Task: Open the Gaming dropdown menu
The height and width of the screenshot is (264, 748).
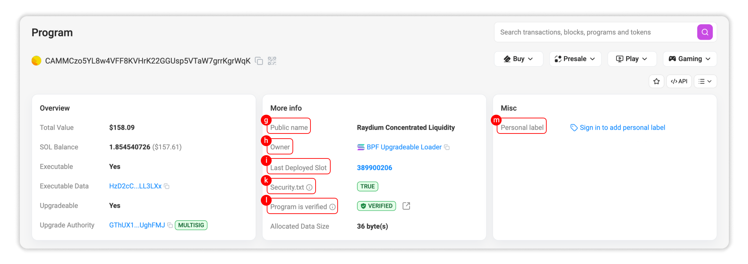Action: point(690,59)
